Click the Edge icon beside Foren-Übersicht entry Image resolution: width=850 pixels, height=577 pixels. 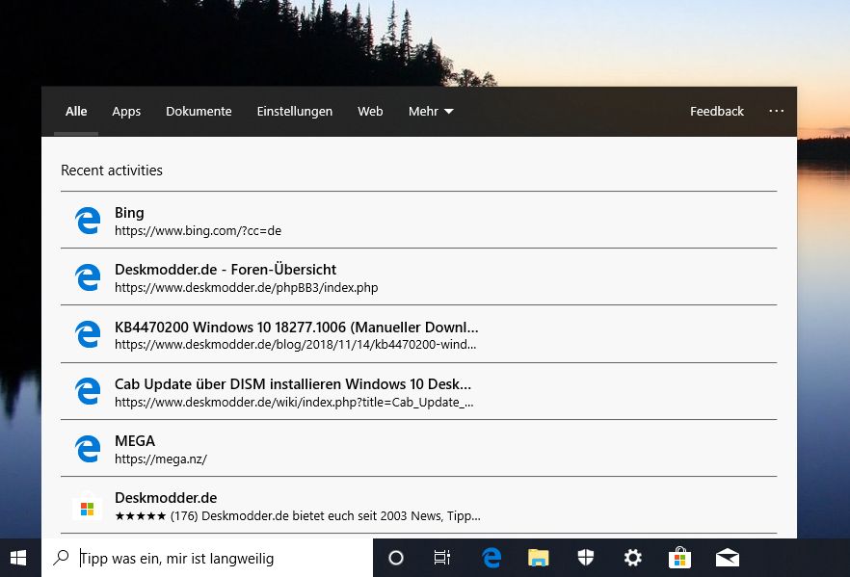(x=88, y=277)
